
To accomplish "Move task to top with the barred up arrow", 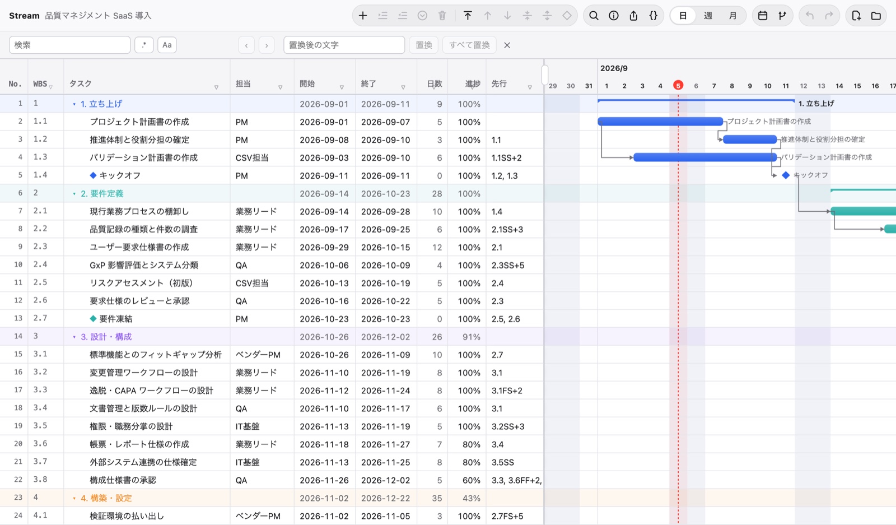I will click(468, 16).
